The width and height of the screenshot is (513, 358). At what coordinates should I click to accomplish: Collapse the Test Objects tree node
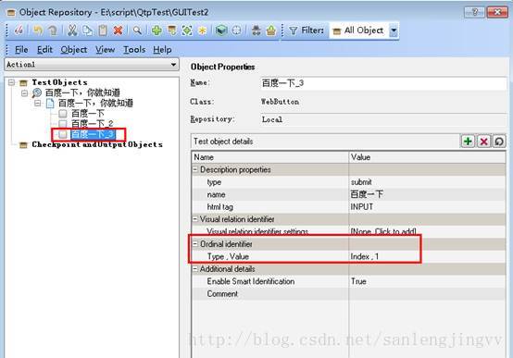point(11,82)
